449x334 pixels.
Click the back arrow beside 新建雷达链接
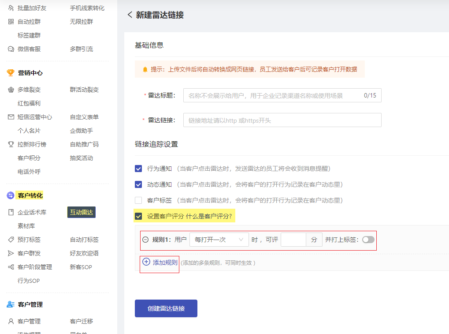click(130, 15)
